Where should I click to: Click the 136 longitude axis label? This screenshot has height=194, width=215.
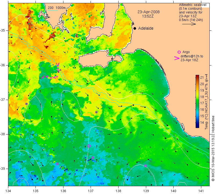(63, 191)
